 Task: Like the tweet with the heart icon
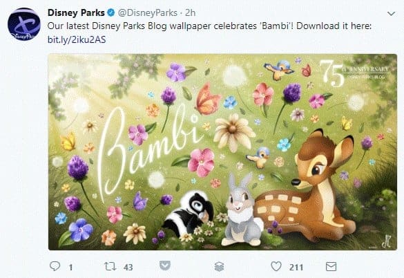coord(276,266)
